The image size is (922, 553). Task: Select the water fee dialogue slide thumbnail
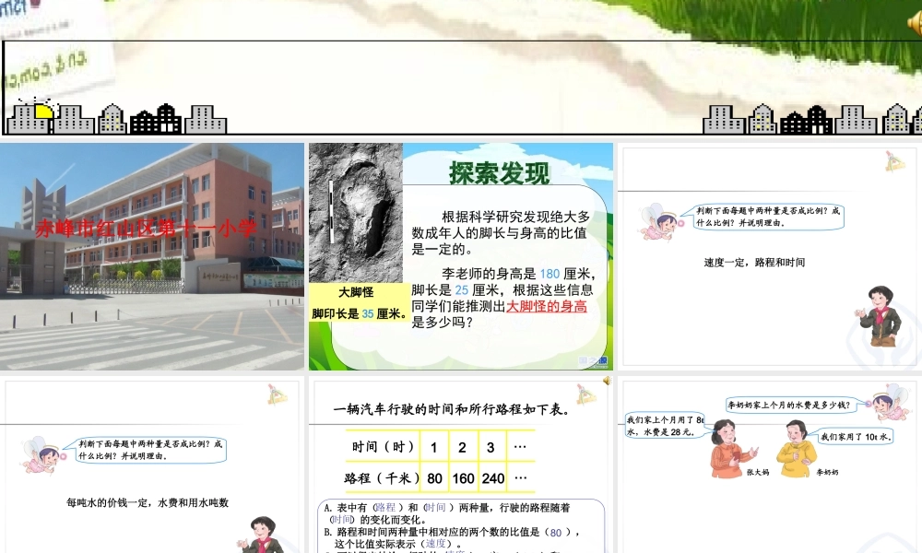click(x=770, y=465)
